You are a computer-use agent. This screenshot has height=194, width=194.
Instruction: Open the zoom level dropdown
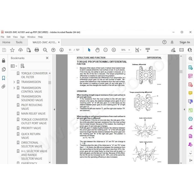129,50
